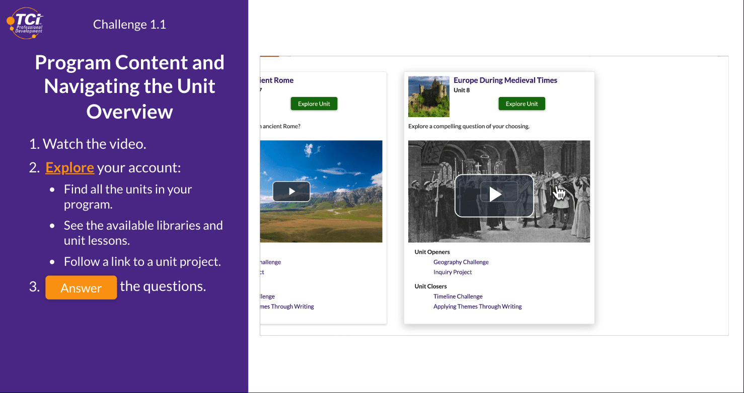Select the partially visible Ancient Rome title

[x=276, y=80]
